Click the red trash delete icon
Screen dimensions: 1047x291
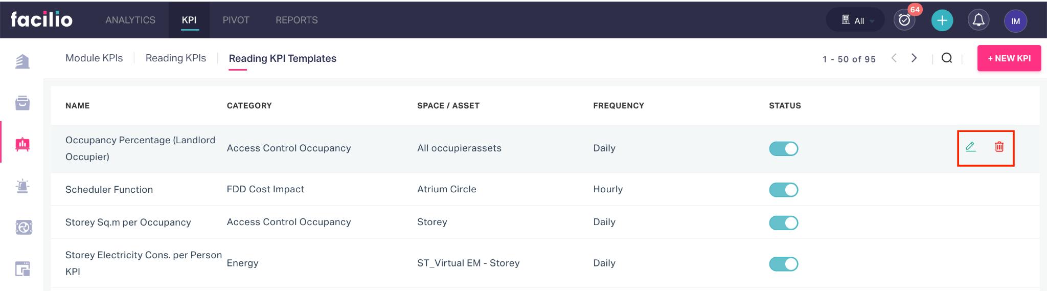click(999, 147)
